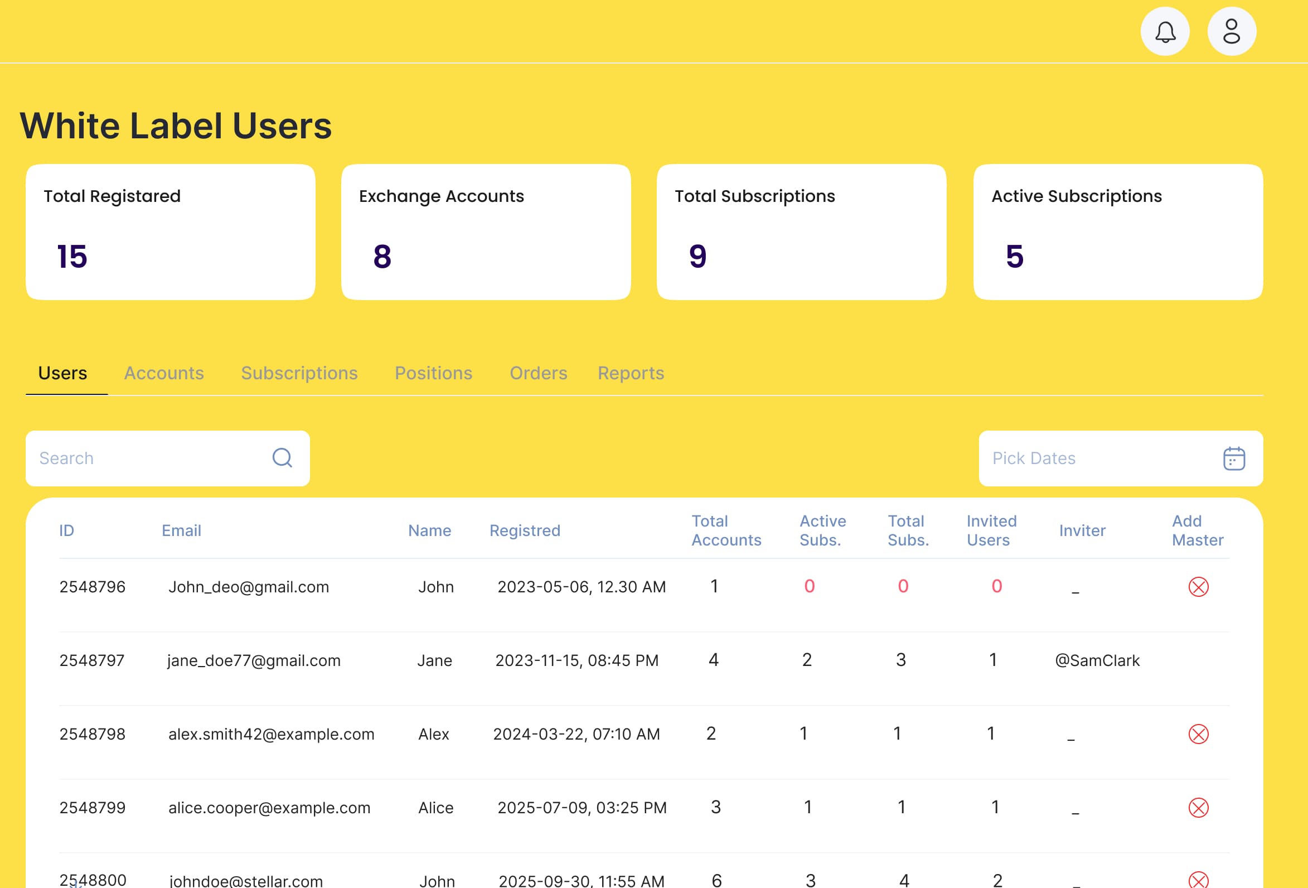Screen dimensions: 1308x888
Task: Sort by Total Accounts column header
Action: pyautogui.click(x=726, y=530)
